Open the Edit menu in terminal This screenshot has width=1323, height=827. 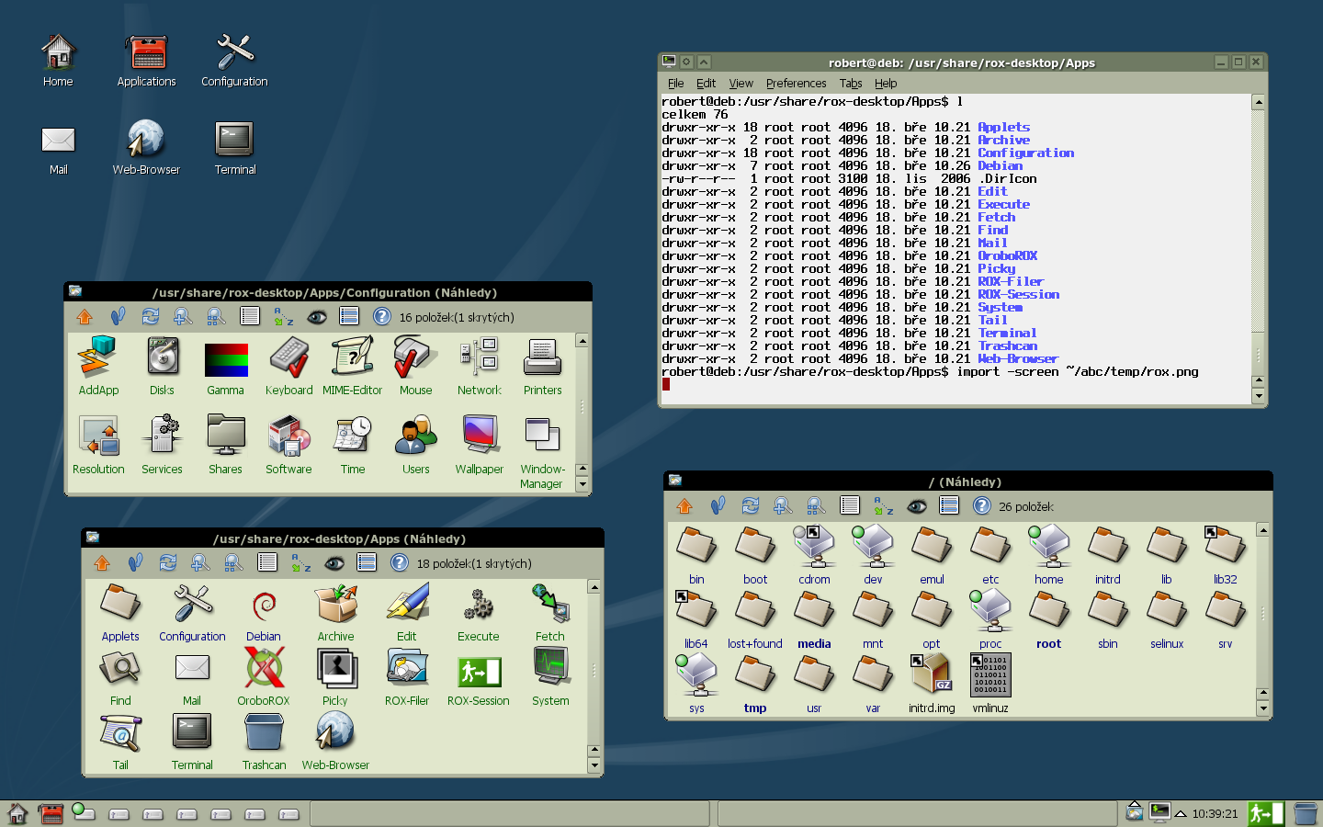pos(706,83)
